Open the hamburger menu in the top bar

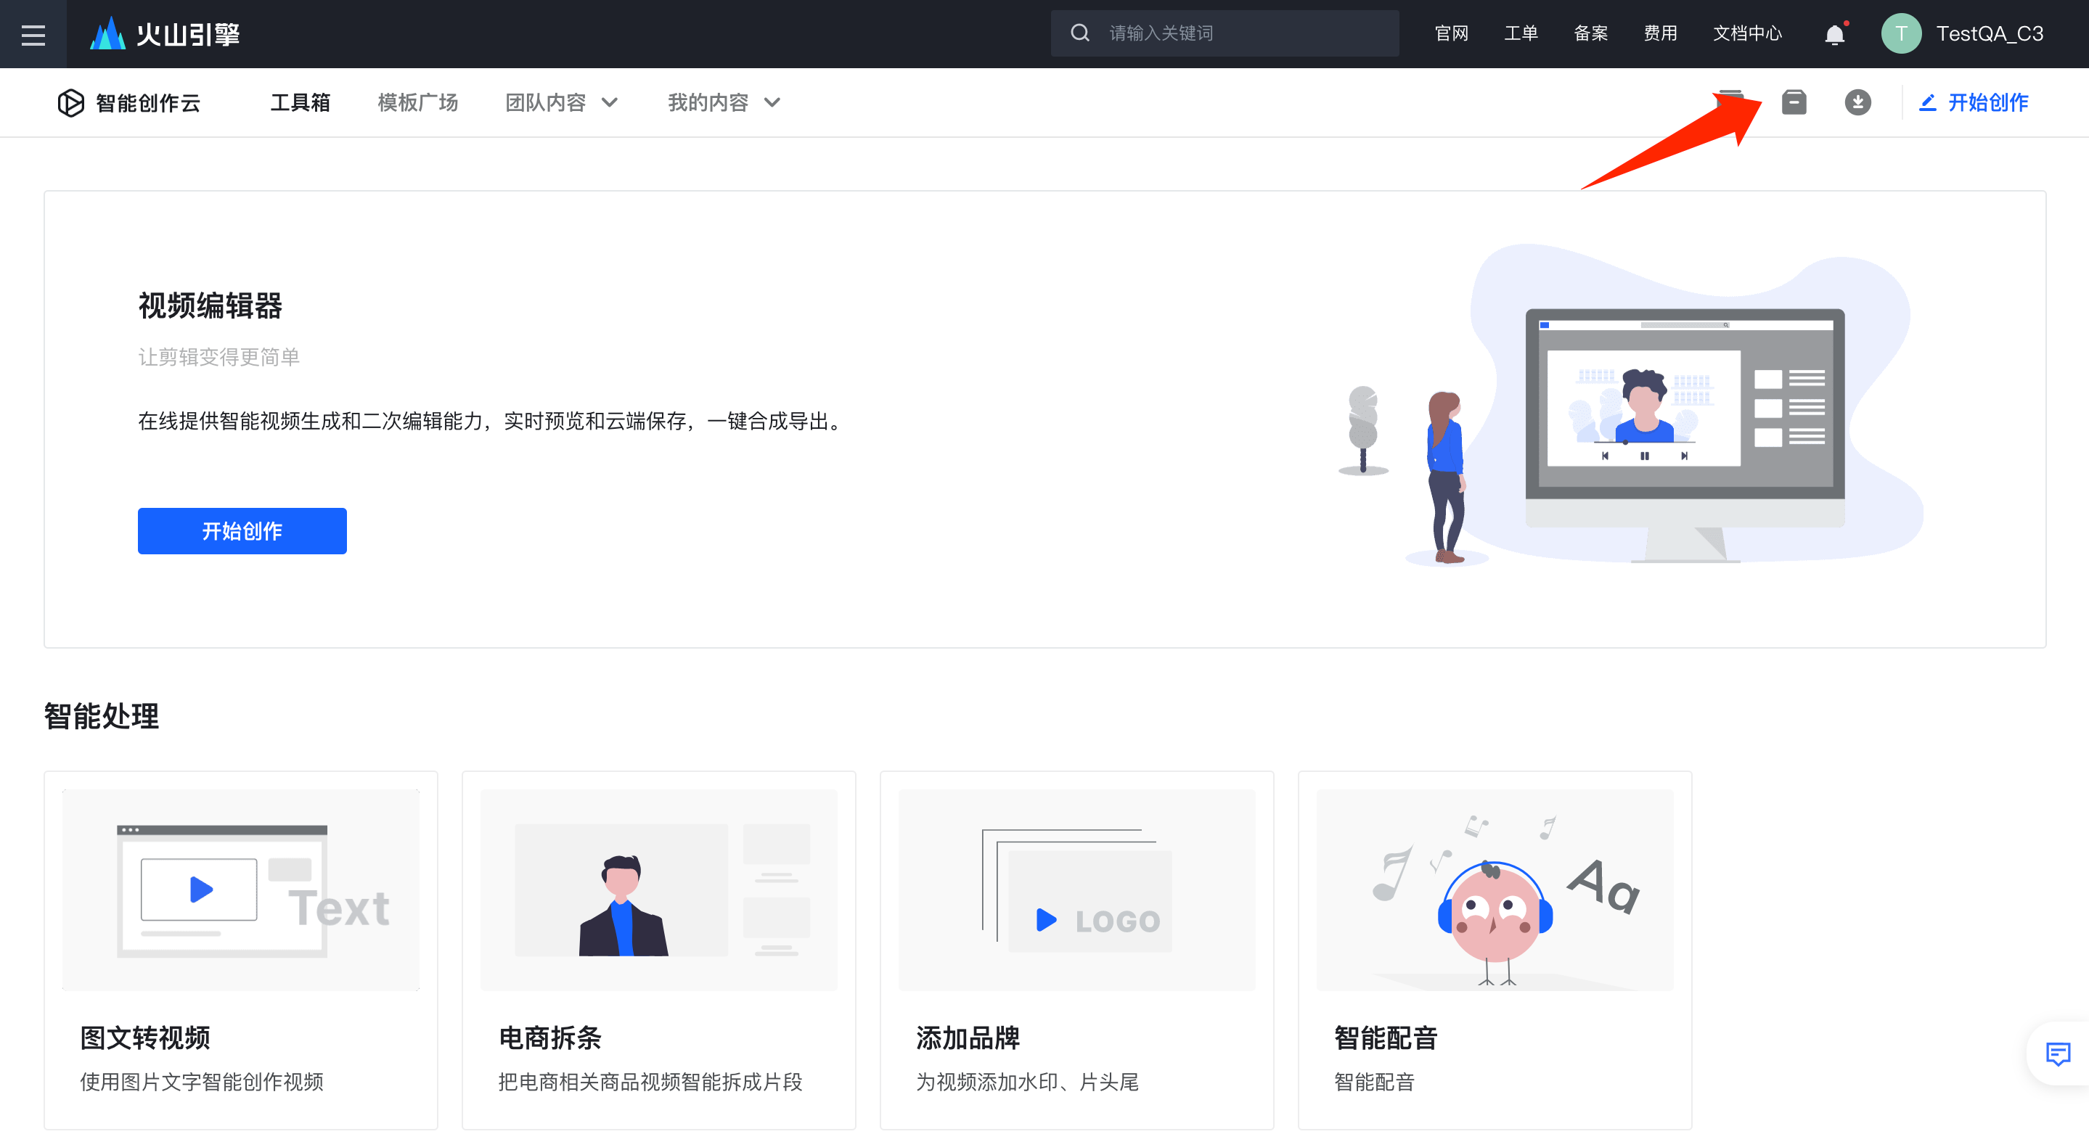[x=33, y=34]
